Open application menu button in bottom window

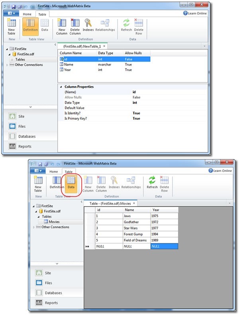[x=38, y=171]
